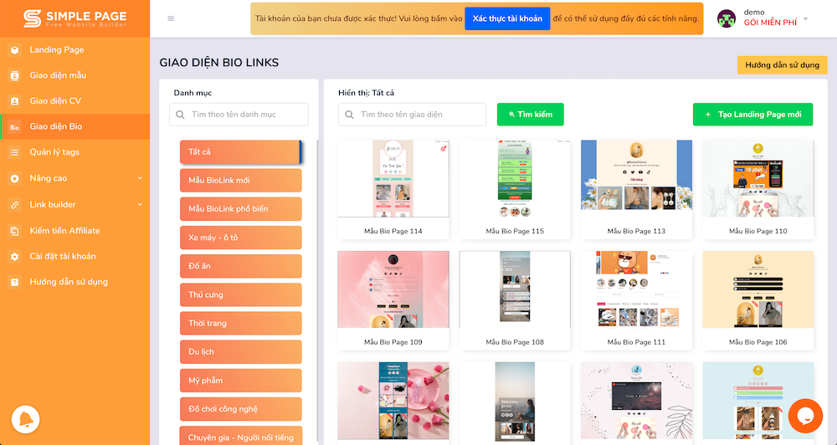Click the Nâng cao star icon
The width and height of the screenshot is (837, 445).
click(x=14, y=179)
